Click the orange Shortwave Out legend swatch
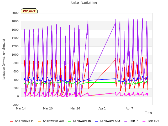The width and height of the screenshot is (168, 126). 39,121
